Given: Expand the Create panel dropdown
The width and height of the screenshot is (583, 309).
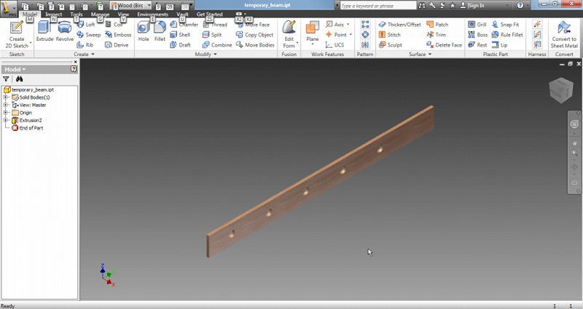Looking at the screenshot, I should pos(84,54).
